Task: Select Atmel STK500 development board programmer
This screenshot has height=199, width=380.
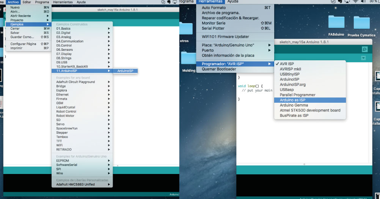Action: point(310,110)
